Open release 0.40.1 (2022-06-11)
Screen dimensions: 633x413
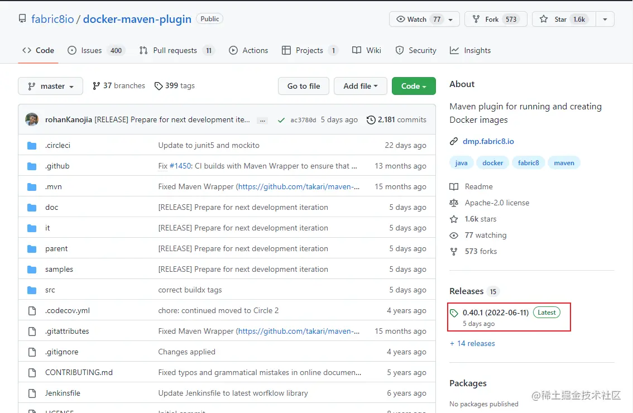click(x=495, y=313)
